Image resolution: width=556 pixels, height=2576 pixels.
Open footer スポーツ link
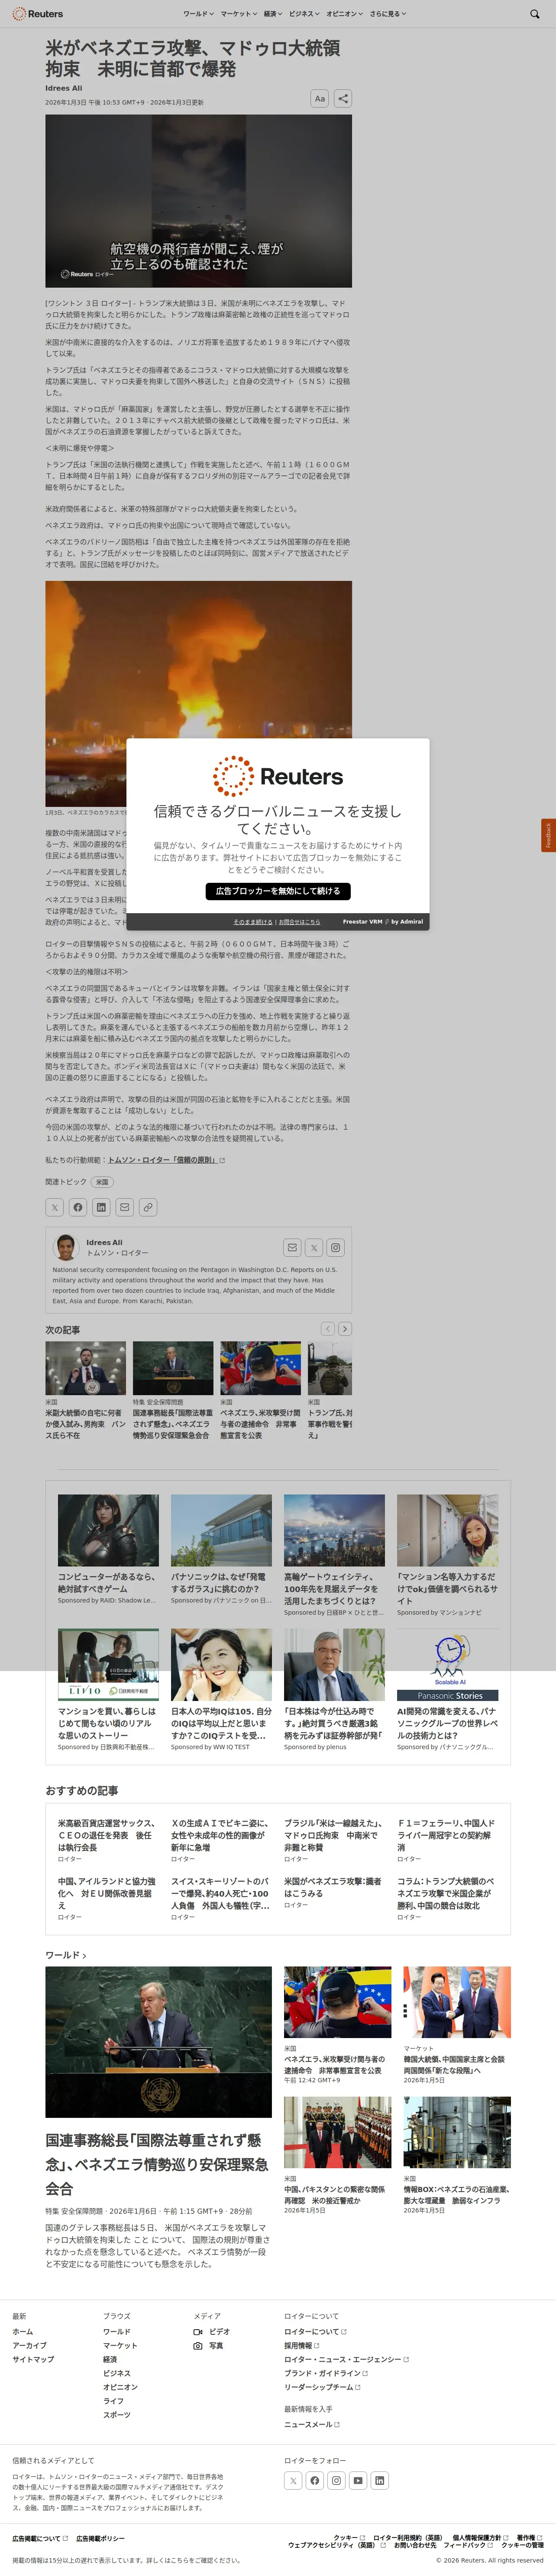pos(117,2415)
